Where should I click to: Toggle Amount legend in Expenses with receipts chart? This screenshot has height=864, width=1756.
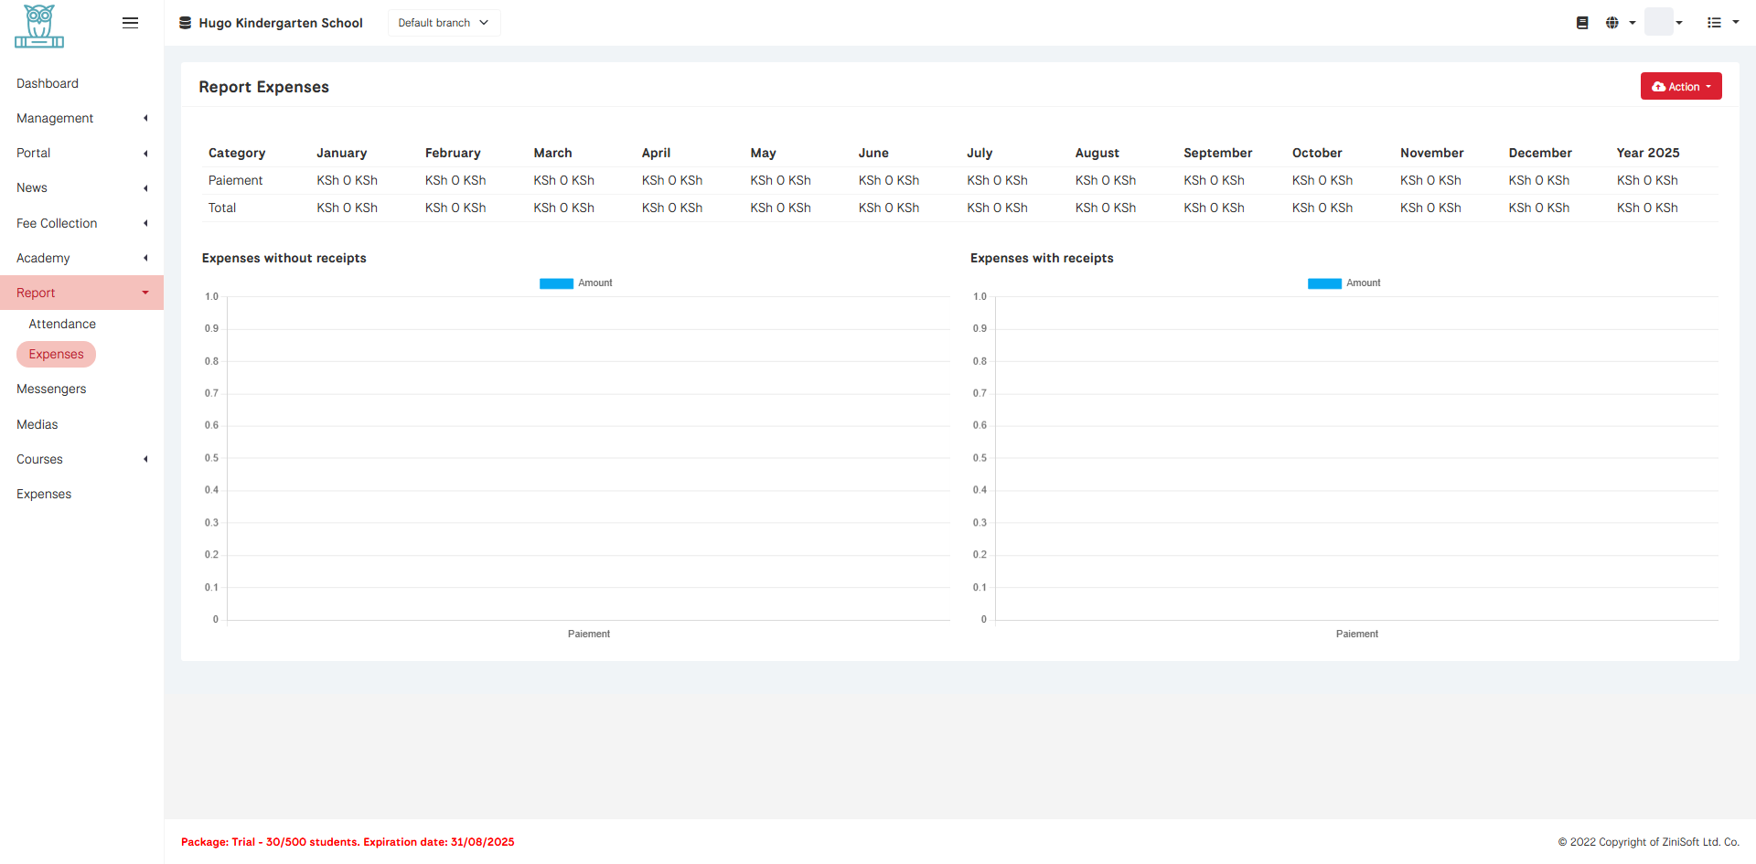(x=1344, y=283)
